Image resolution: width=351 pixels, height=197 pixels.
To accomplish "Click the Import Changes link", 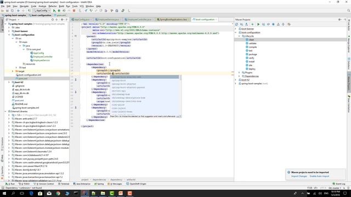I will click(x=299, y=176).
